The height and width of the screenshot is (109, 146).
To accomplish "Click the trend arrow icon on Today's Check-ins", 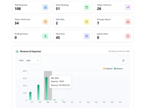I will 128,7.
